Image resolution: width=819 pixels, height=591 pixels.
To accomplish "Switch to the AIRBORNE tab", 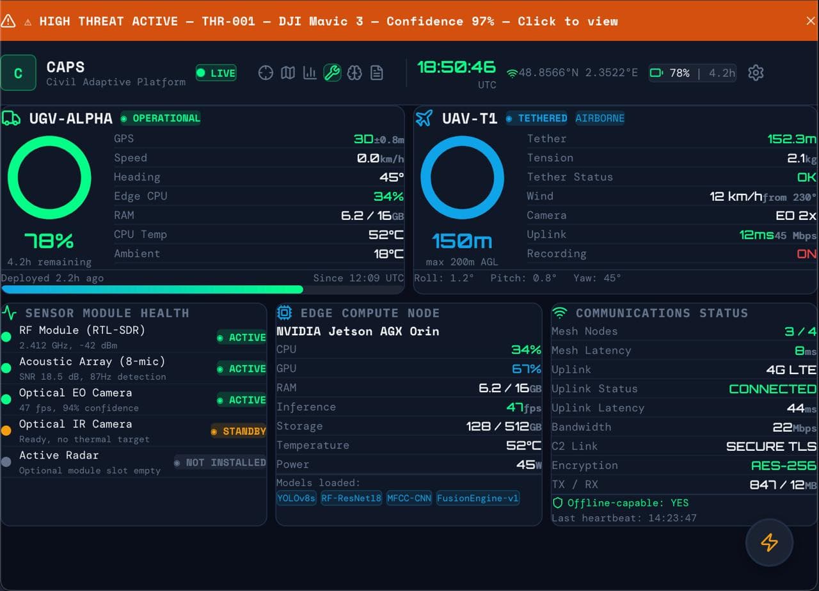I will click(x=600, y=118).
